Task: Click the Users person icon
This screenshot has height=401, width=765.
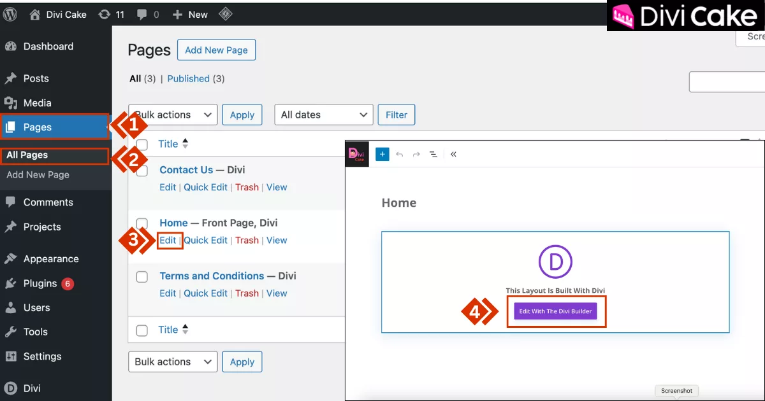Action: coord(10,307)
